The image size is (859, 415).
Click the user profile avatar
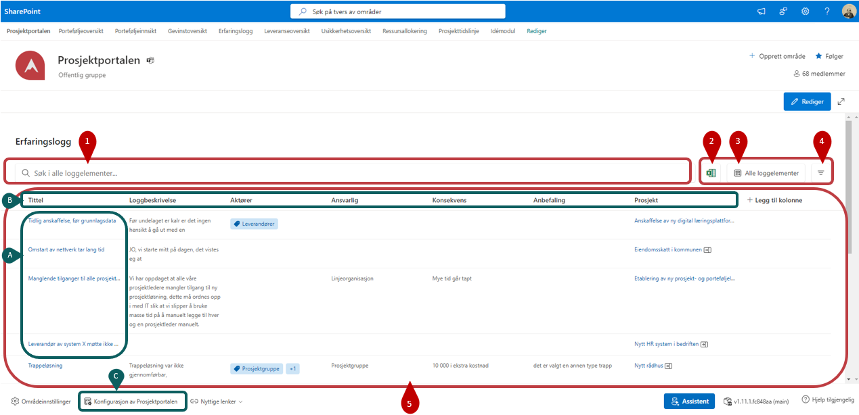(849, 11)
